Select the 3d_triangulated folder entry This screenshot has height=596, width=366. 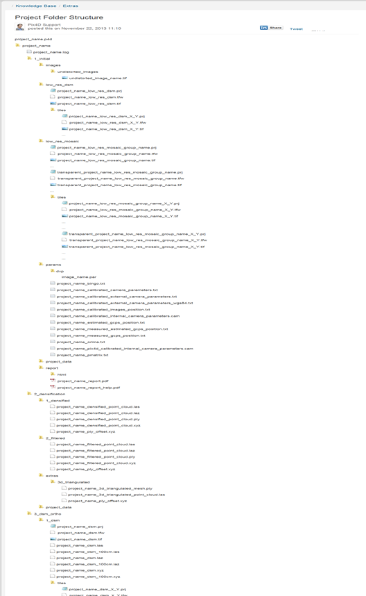70,482
